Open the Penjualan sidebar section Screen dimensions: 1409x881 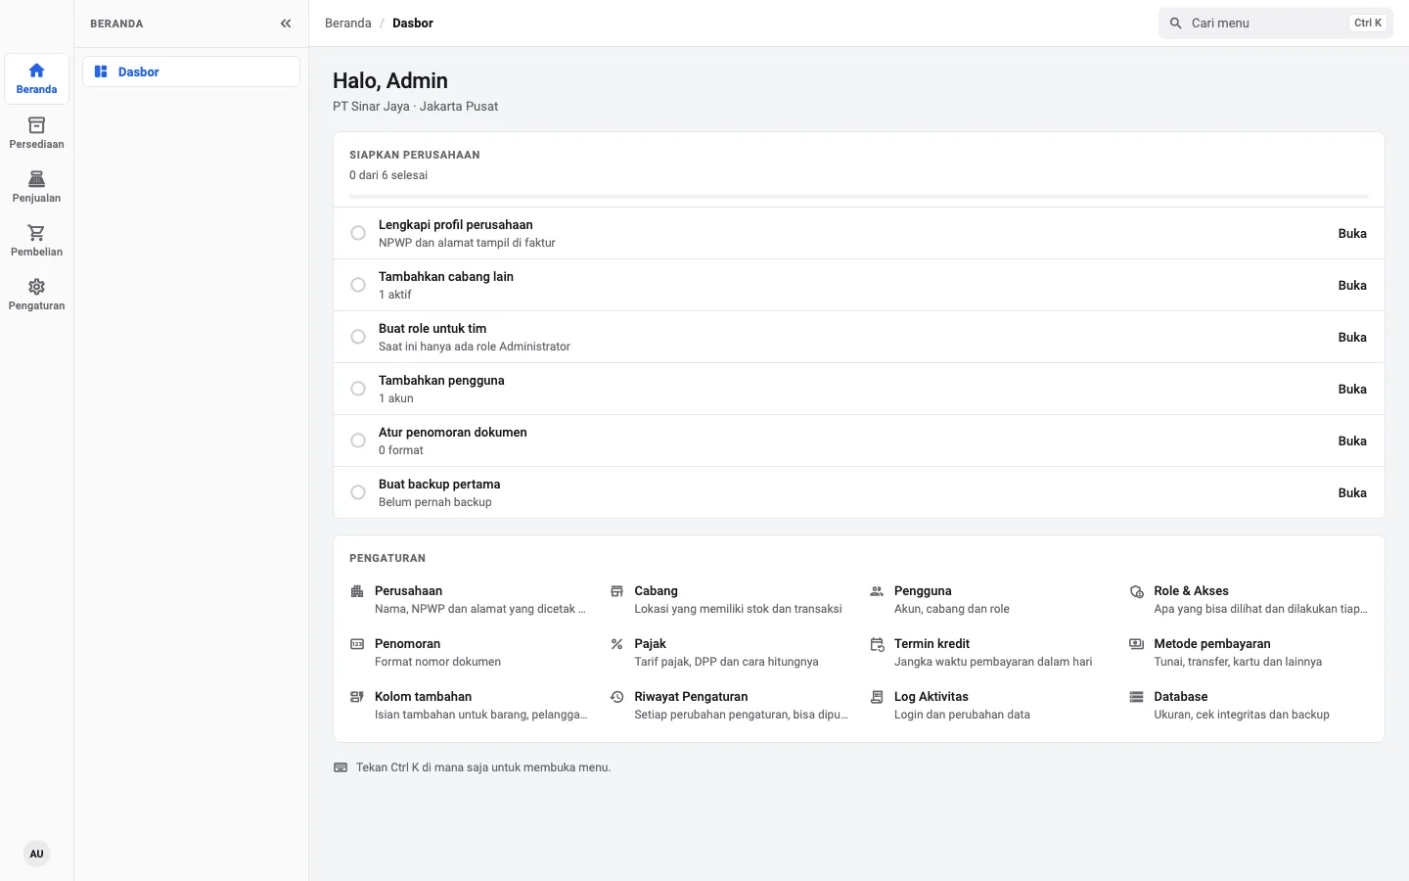tap(36, 187)
